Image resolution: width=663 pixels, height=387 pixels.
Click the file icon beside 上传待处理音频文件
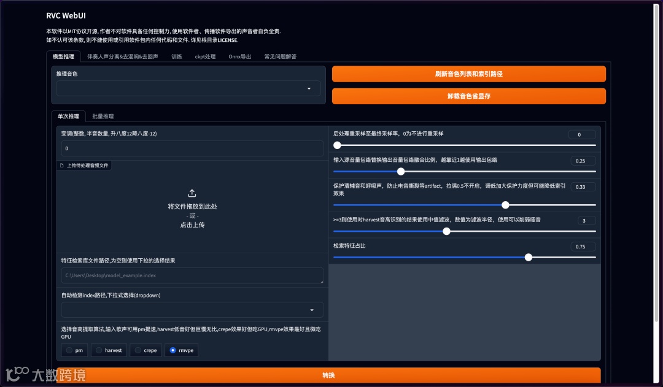point(62,165)
